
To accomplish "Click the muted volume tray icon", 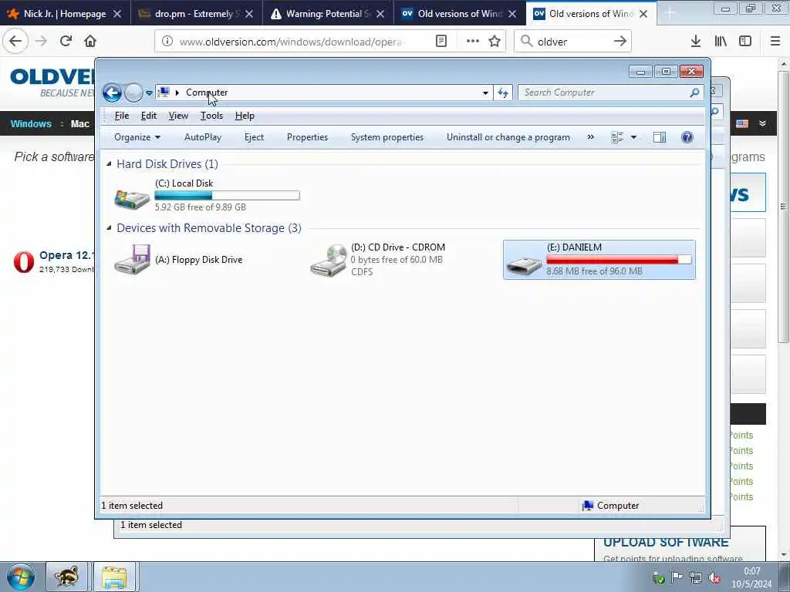I will coord(714,578).
